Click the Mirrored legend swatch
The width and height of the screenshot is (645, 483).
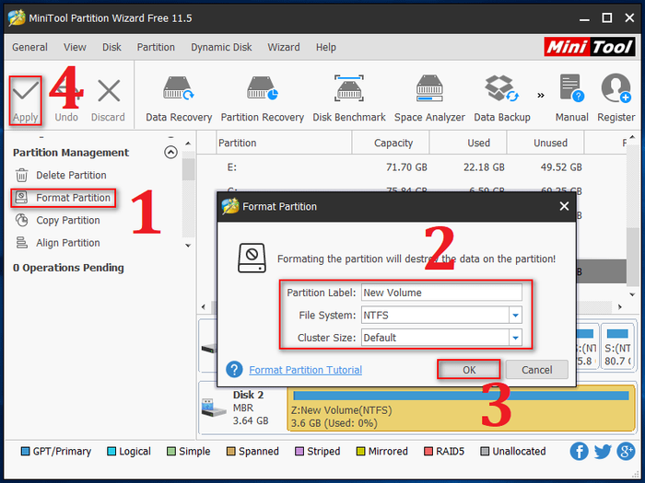(x=361, y=452)
